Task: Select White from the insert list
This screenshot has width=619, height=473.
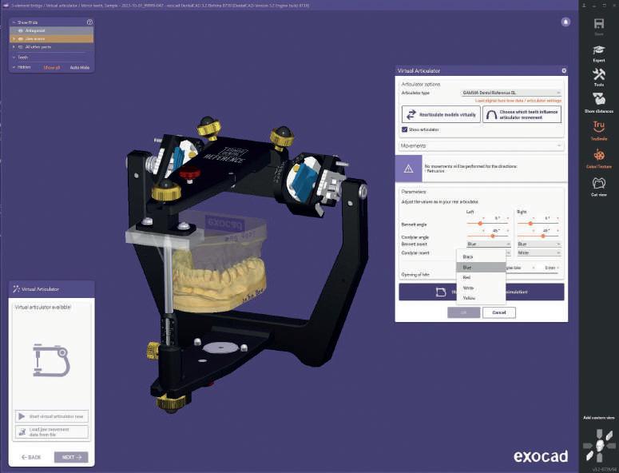Action: tap(481, 288)
